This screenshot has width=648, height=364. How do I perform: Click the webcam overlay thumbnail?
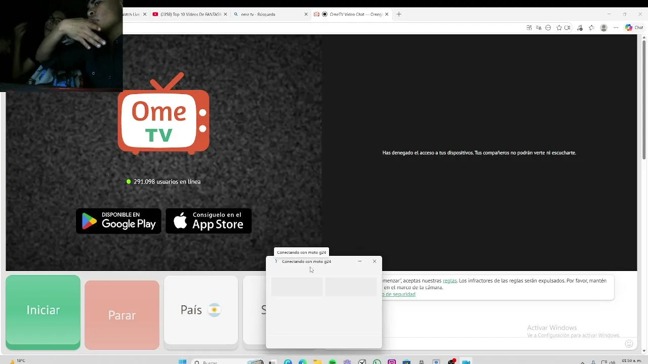tap(61, 45)
